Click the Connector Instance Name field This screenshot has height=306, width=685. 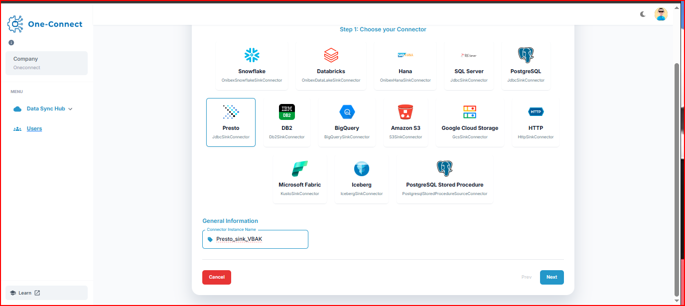click(x=255, y=239)
